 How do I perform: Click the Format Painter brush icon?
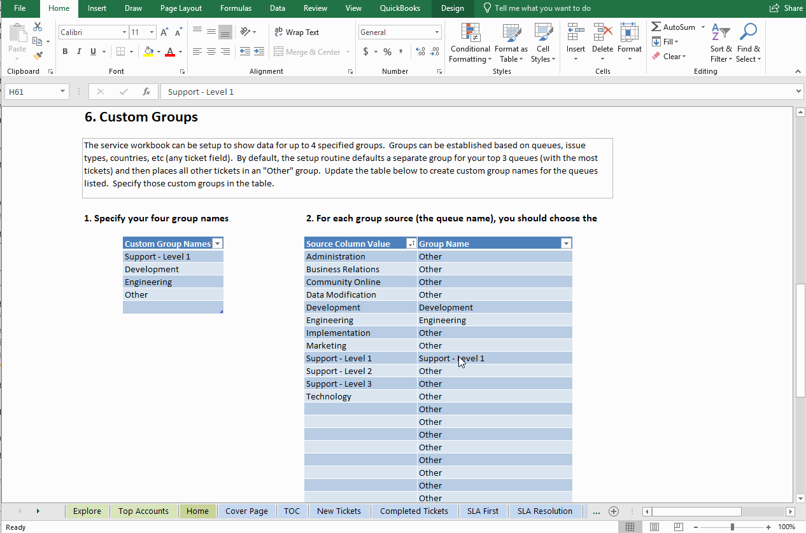[38, 56]
